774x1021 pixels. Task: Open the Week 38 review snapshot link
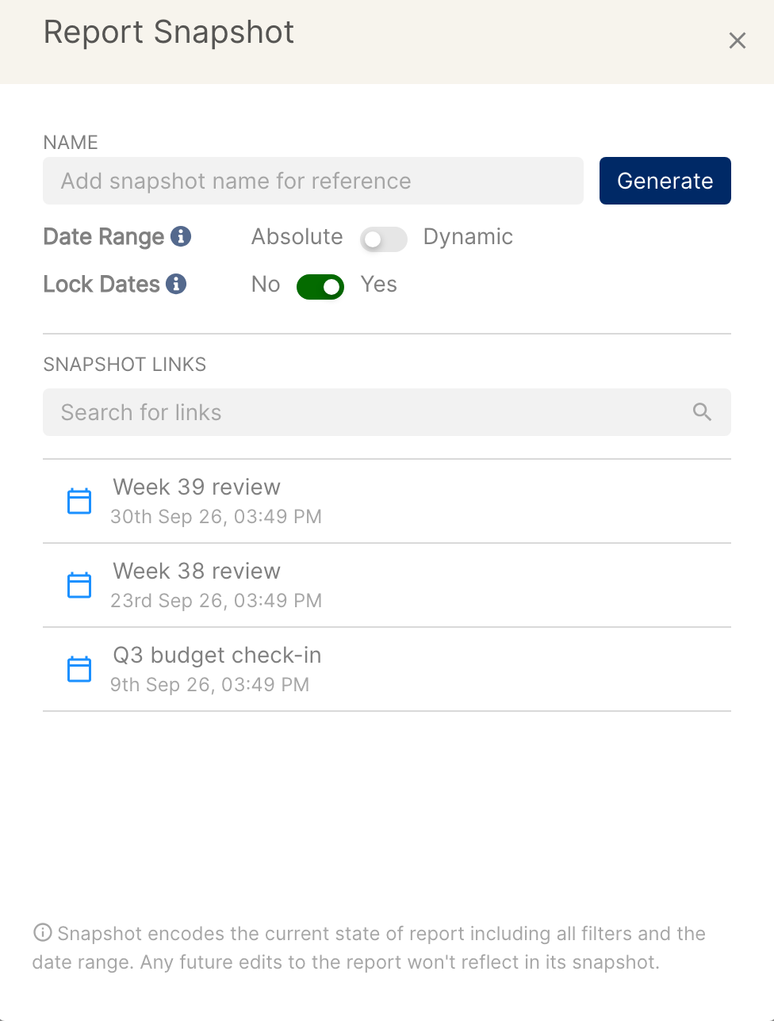tap(387, 585)
